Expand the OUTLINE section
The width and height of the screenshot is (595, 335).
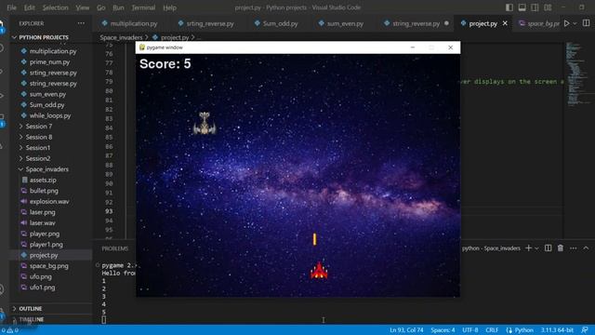click(31, 308)
